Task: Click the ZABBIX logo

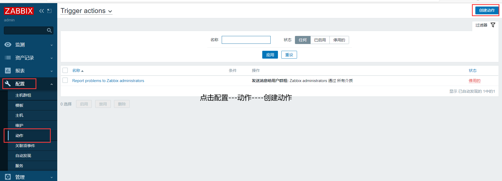Action: click(x=19, y=11)
